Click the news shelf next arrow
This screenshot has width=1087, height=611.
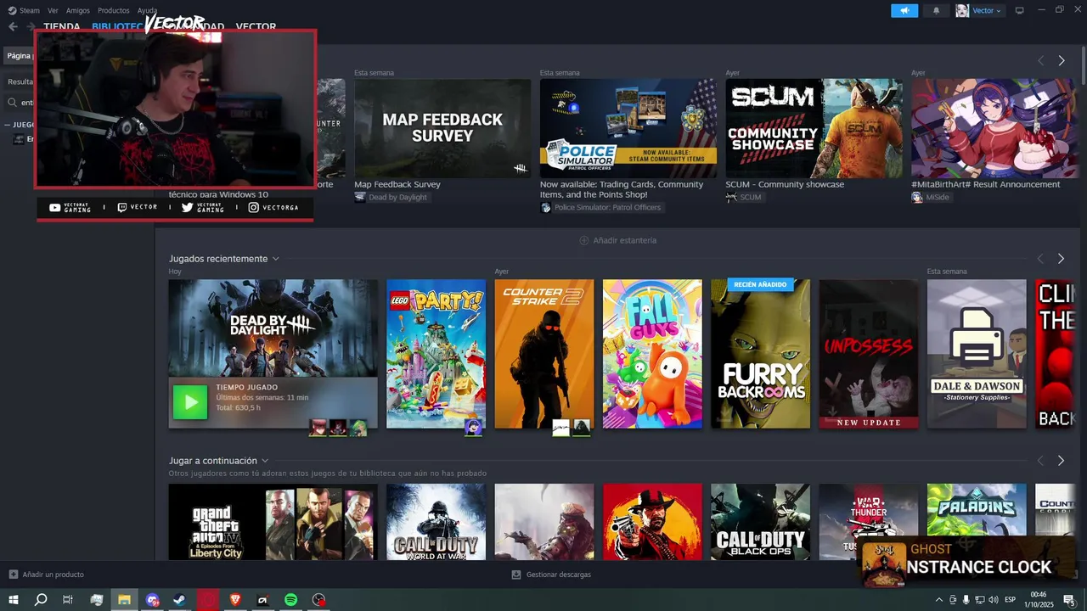(x=1061, y=61)
